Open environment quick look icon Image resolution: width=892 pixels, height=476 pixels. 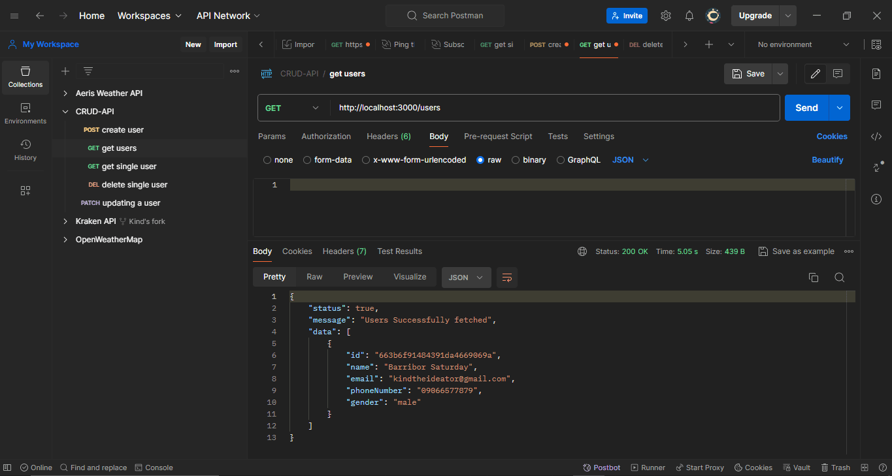click(876, 44)
